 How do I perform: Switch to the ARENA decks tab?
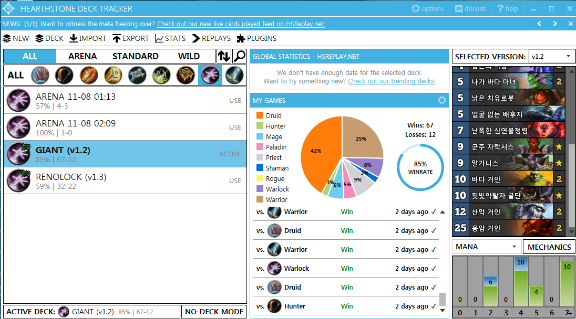coord(83,56)
